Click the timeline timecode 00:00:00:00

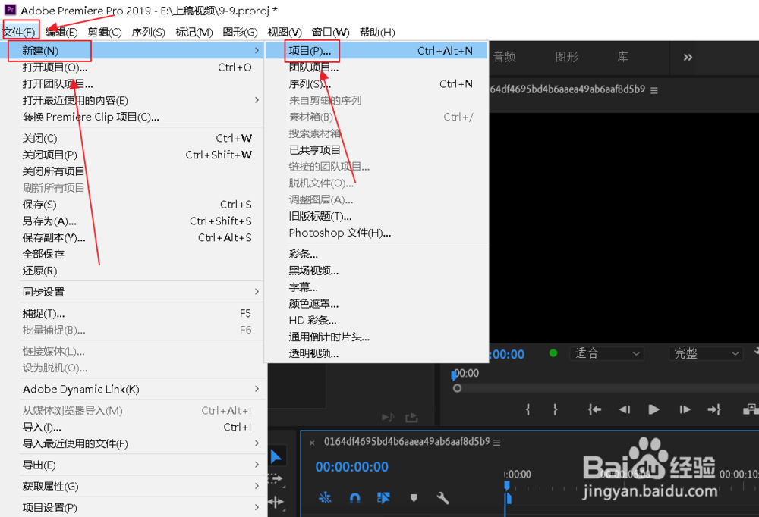click(x=352, y=467)
